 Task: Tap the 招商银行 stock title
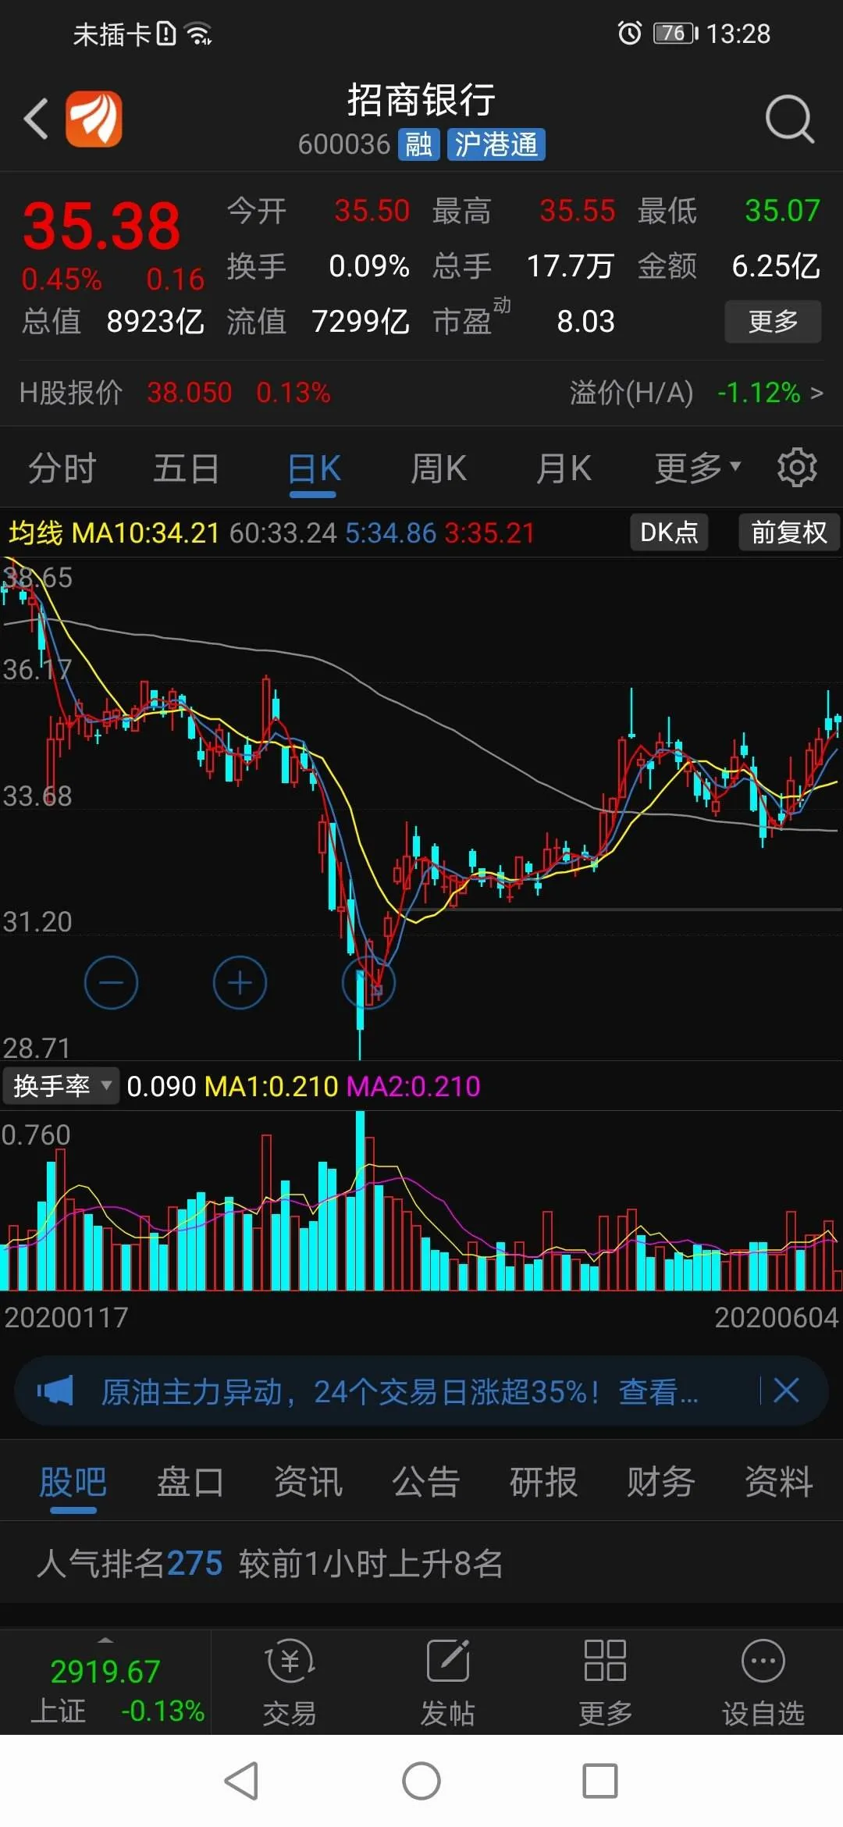(x=421, y=101)
